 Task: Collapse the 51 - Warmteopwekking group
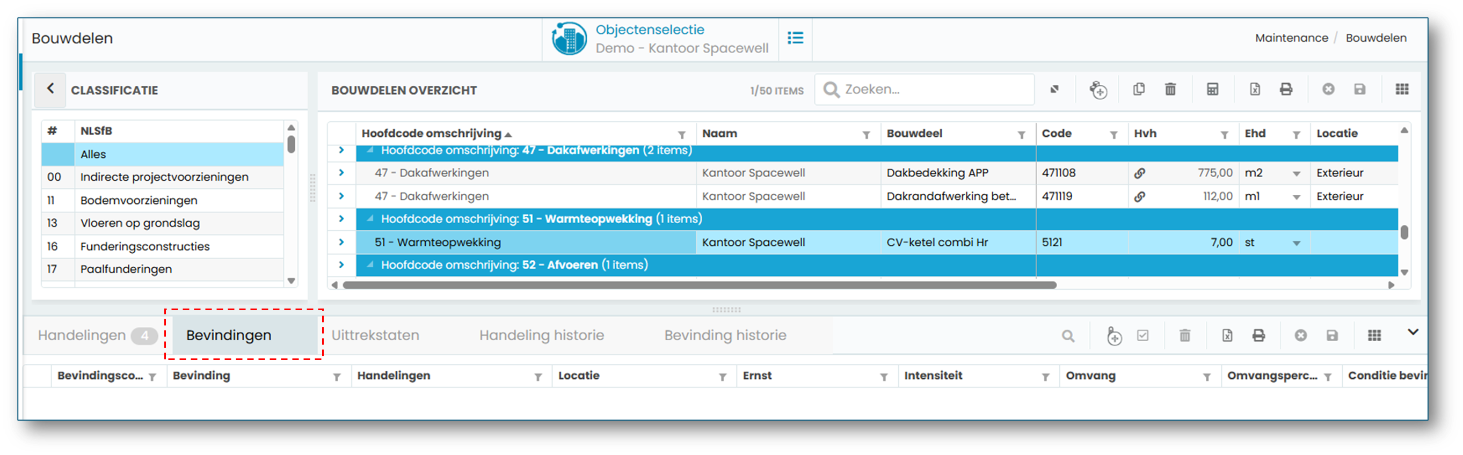(370, 219)
